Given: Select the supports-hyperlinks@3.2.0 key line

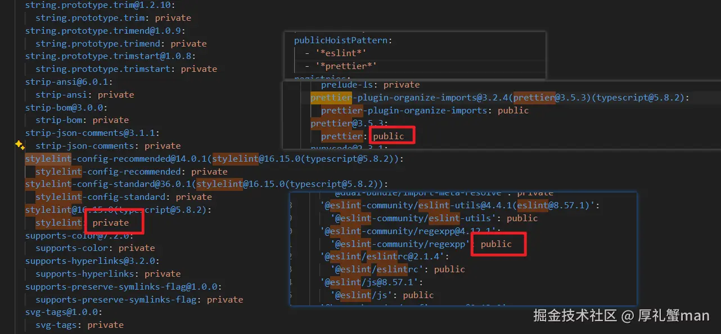Looking at the screenshot, I should click(92, 261).
